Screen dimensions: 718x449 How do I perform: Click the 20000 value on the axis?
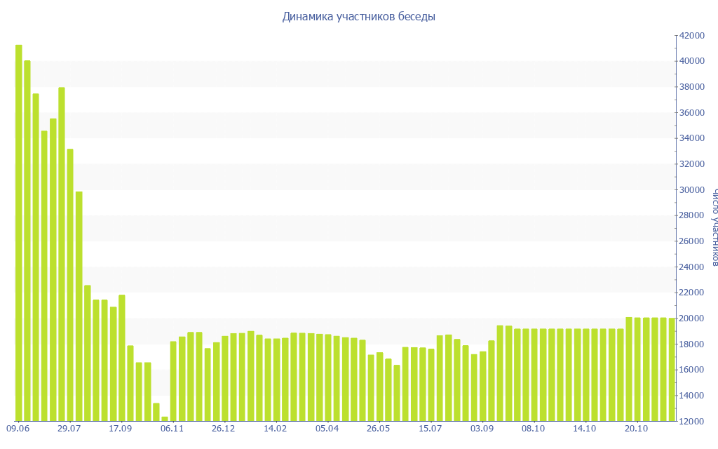[x=692, y=319]
